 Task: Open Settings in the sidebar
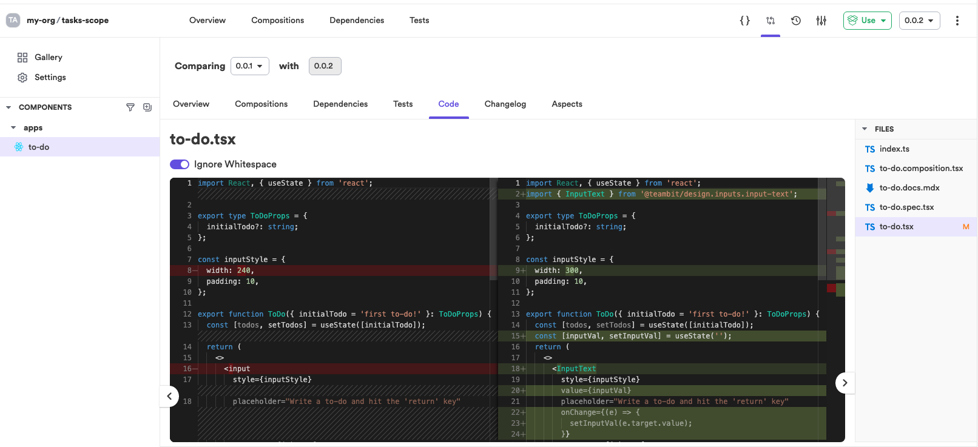tap(50, 78)
